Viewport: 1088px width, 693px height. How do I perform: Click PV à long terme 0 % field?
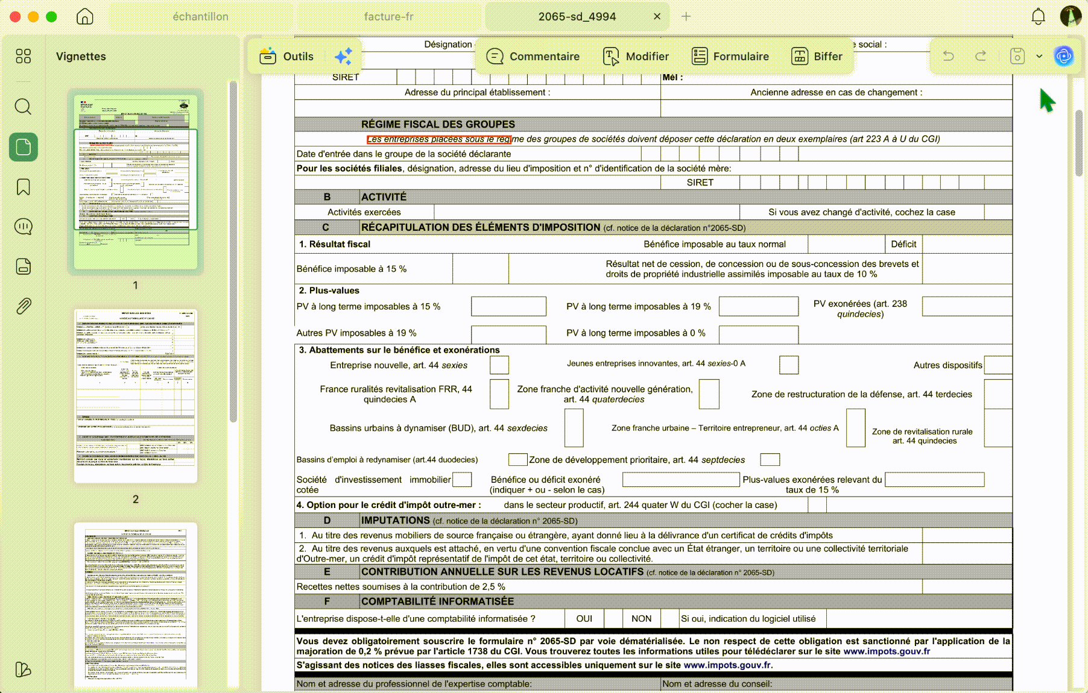pos(759,334)
